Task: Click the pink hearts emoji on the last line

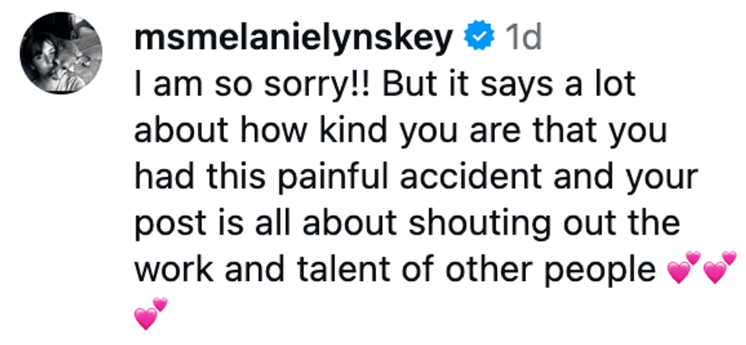Action: [150, 314]
